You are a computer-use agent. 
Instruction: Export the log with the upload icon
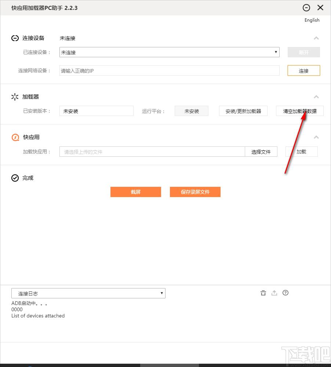click(x=274, y=293)
